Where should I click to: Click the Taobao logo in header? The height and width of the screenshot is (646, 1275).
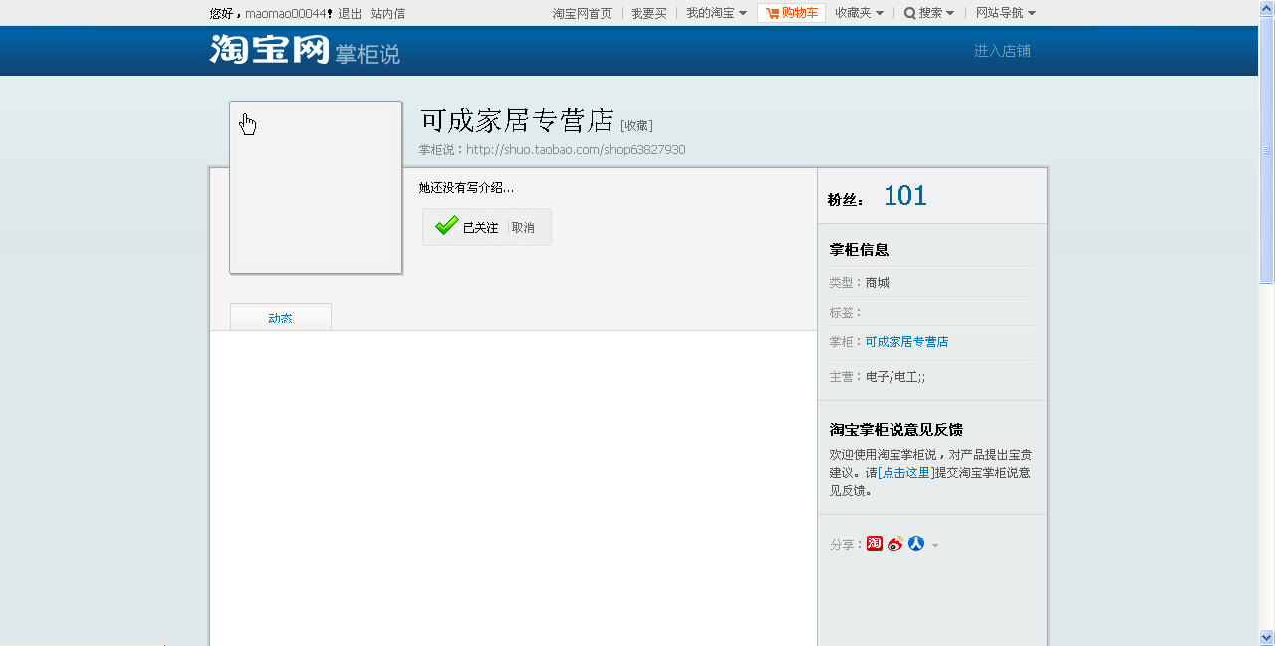(x=269, y=49)
